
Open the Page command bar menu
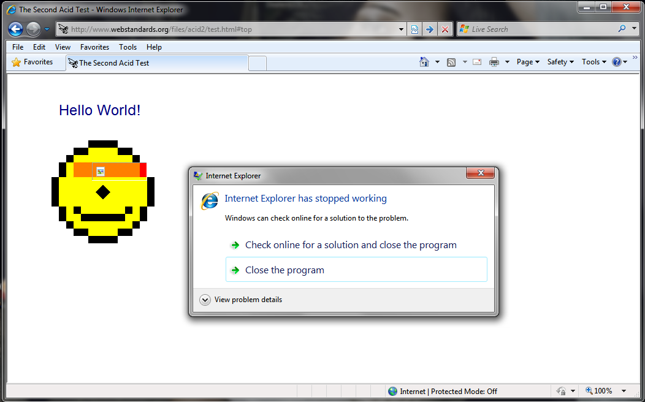528,62
